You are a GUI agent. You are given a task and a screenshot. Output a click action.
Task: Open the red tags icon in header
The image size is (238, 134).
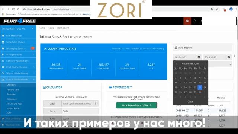coord(187,21)
